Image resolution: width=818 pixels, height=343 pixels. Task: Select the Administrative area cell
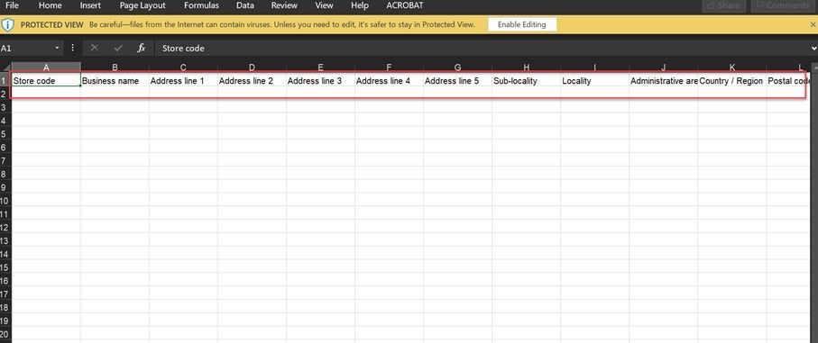[x=664, y=81]
